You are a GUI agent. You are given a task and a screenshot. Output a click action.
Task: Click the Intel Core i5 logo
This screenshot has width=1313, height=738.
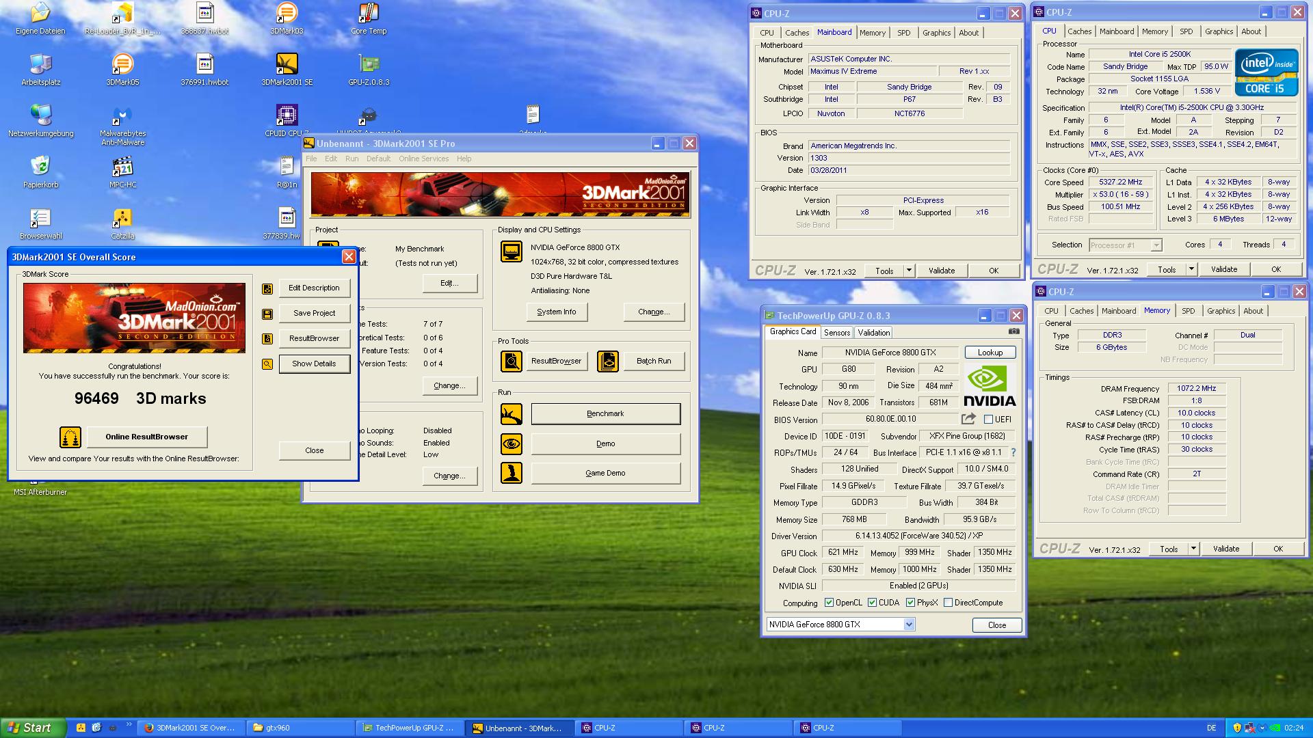[1266, 72]
